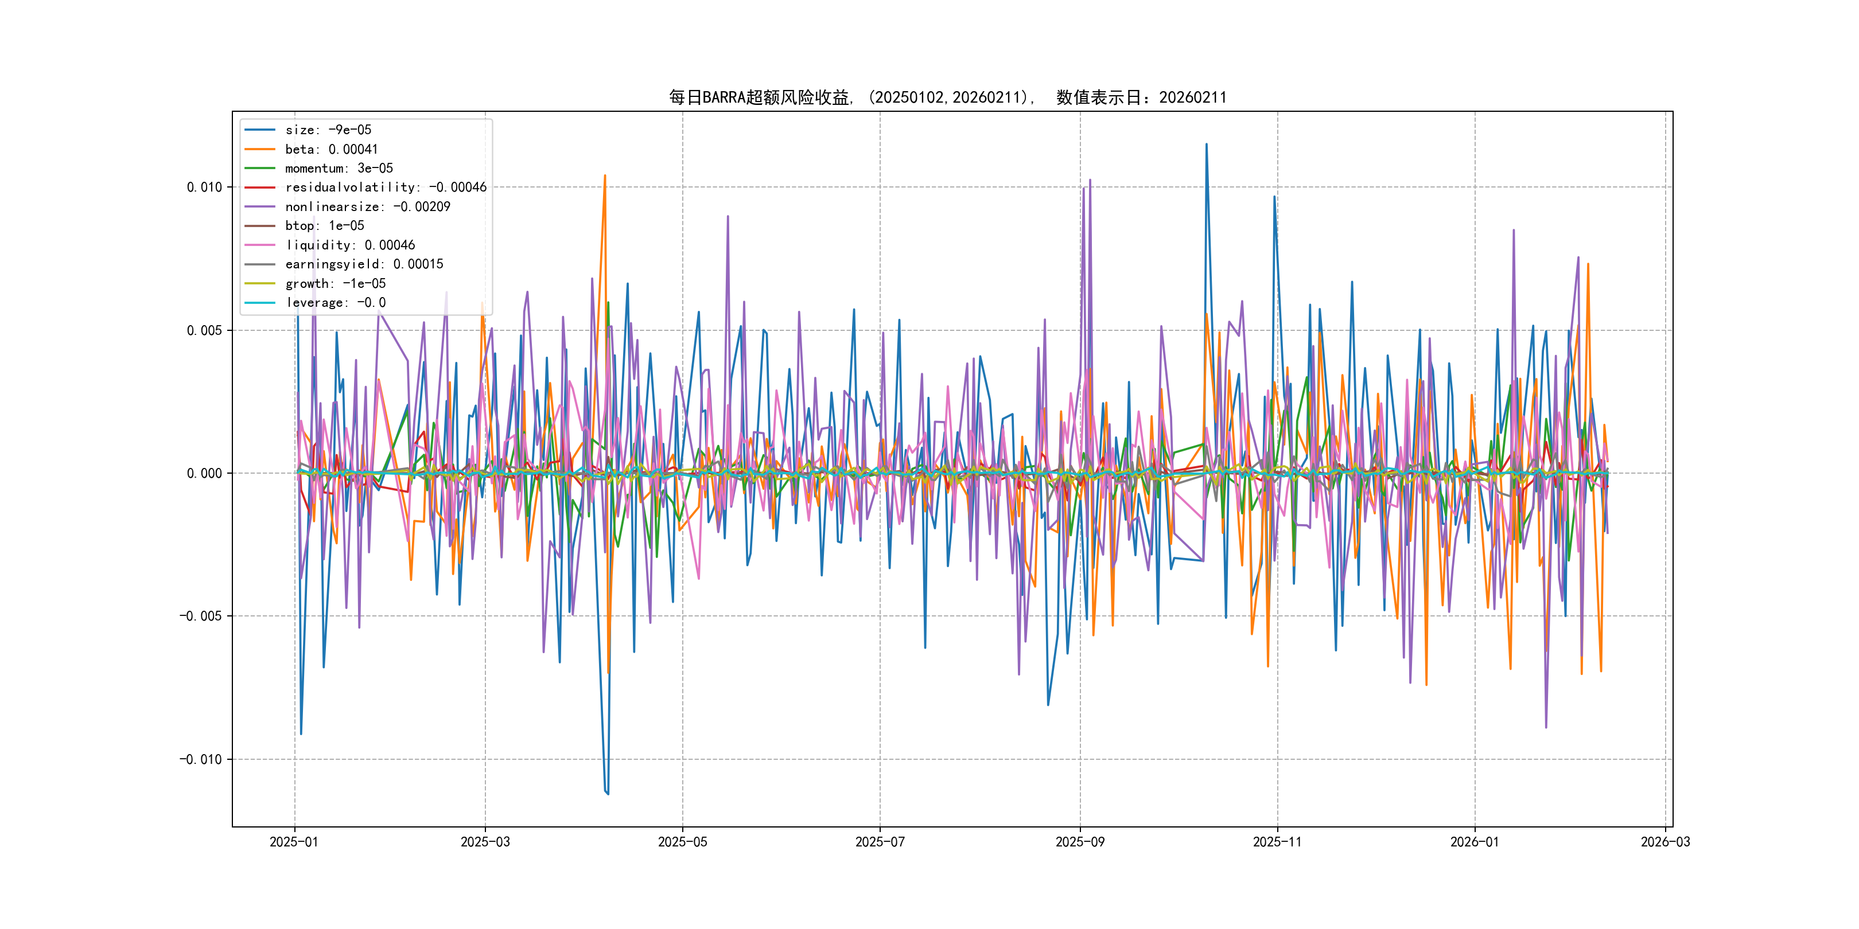Click the green momentum legend line swatch

pyautogui.click(x=260, y=168)
